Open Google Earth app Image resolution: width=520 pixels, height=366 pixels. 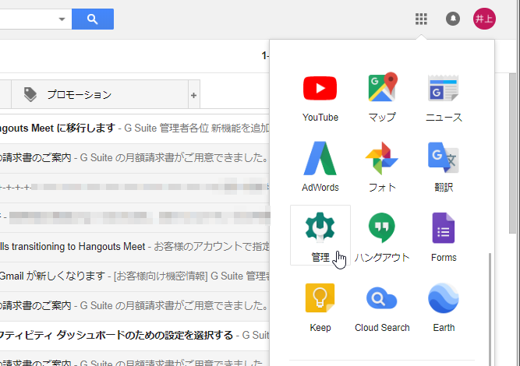444,308
